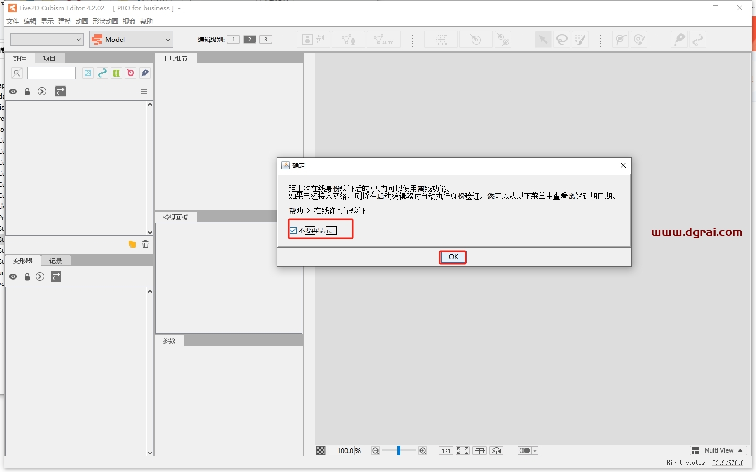756x472 pixels.
Task: Click the warp deformer filter icon
Action: coord(88,73)
